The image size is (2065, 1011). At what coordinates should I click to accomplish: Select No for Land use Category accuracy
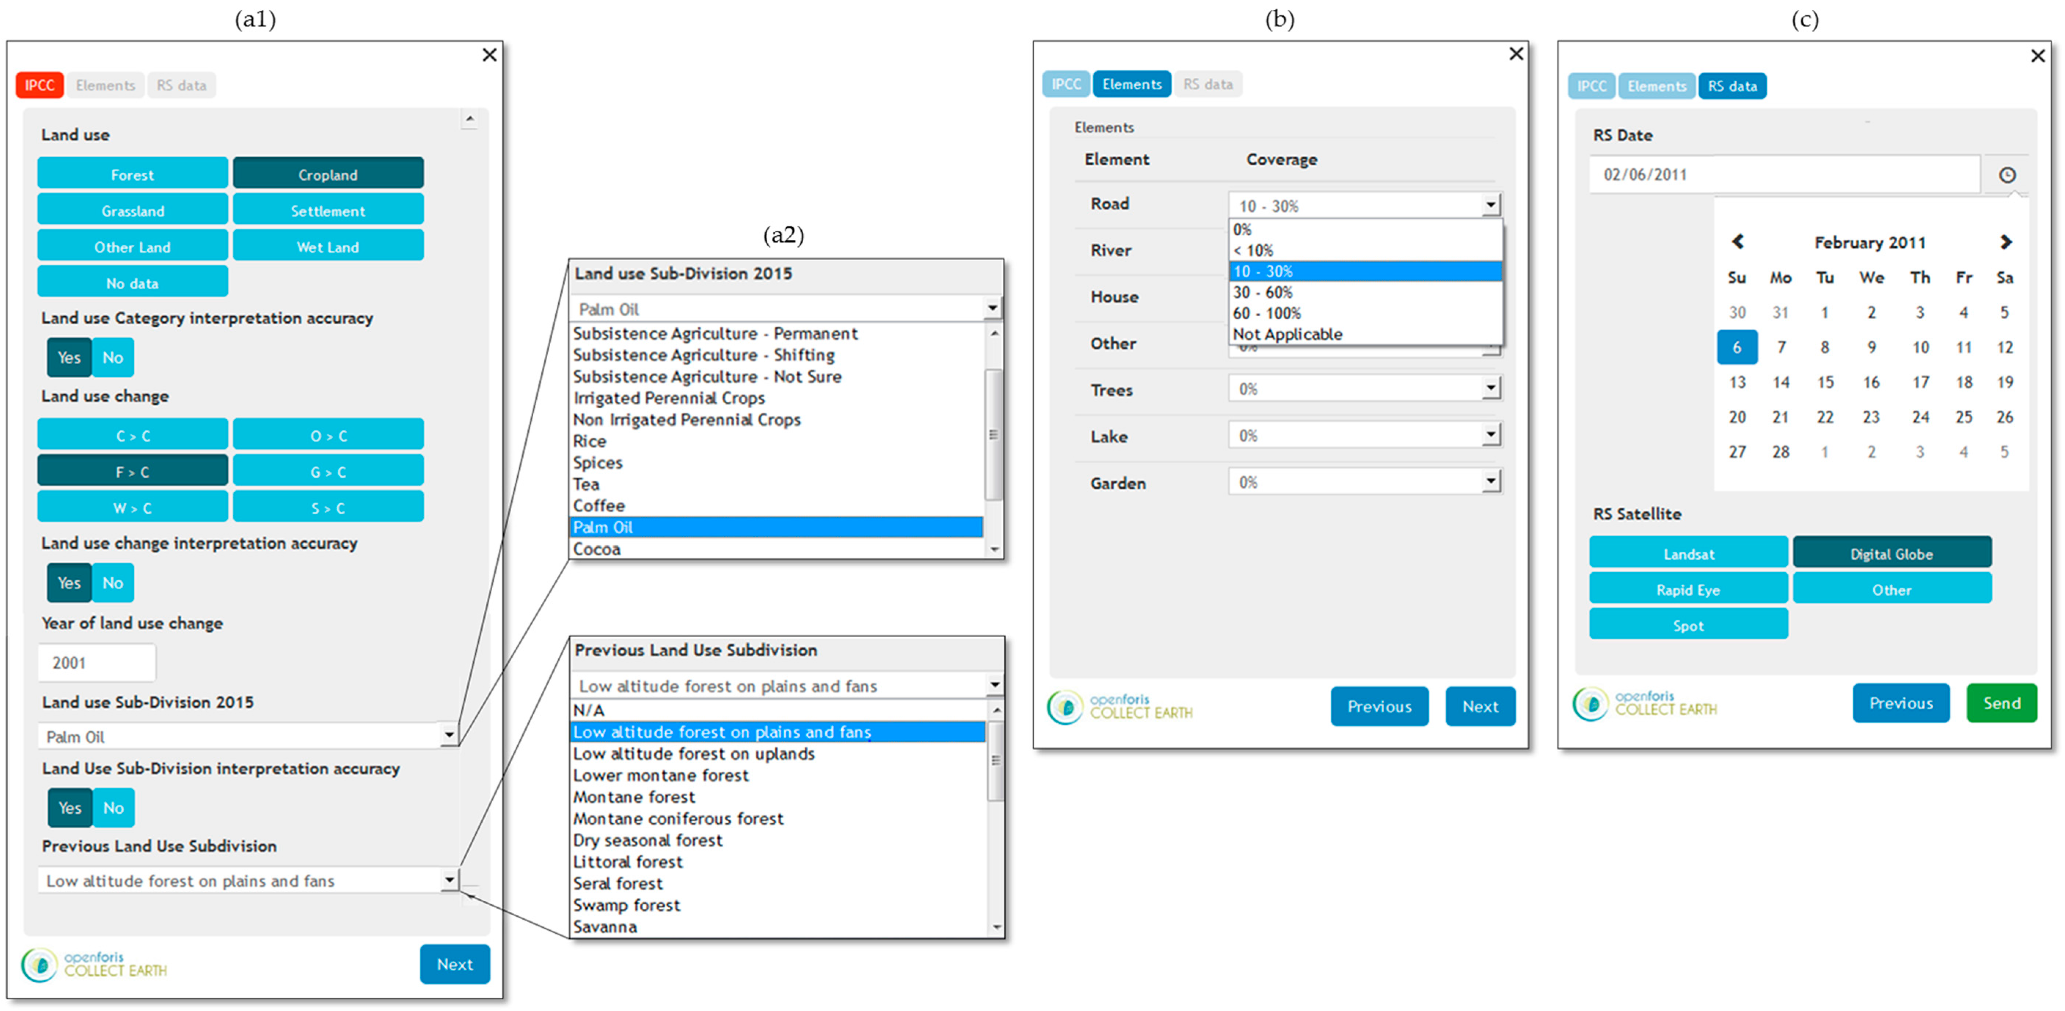click(x=112, y=357)
